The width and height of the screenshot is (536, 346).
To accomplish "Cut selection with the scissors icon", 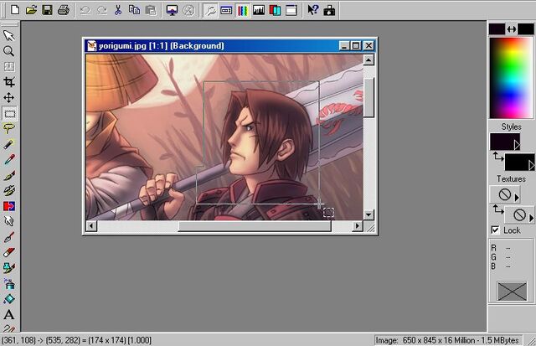I will pos(118,10).
